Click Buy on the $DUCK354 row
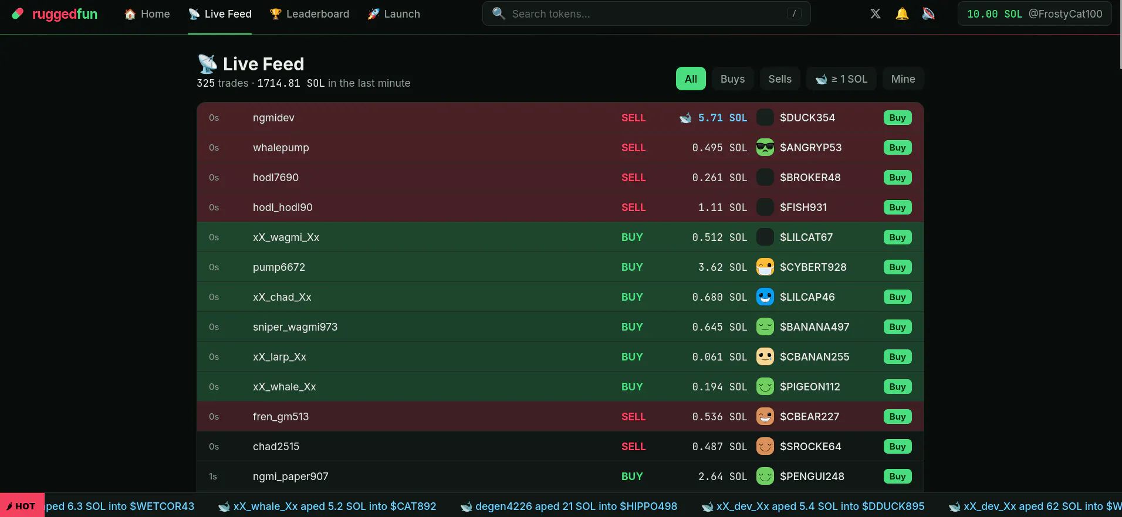 pyautogui.click(x=897, y=118)
